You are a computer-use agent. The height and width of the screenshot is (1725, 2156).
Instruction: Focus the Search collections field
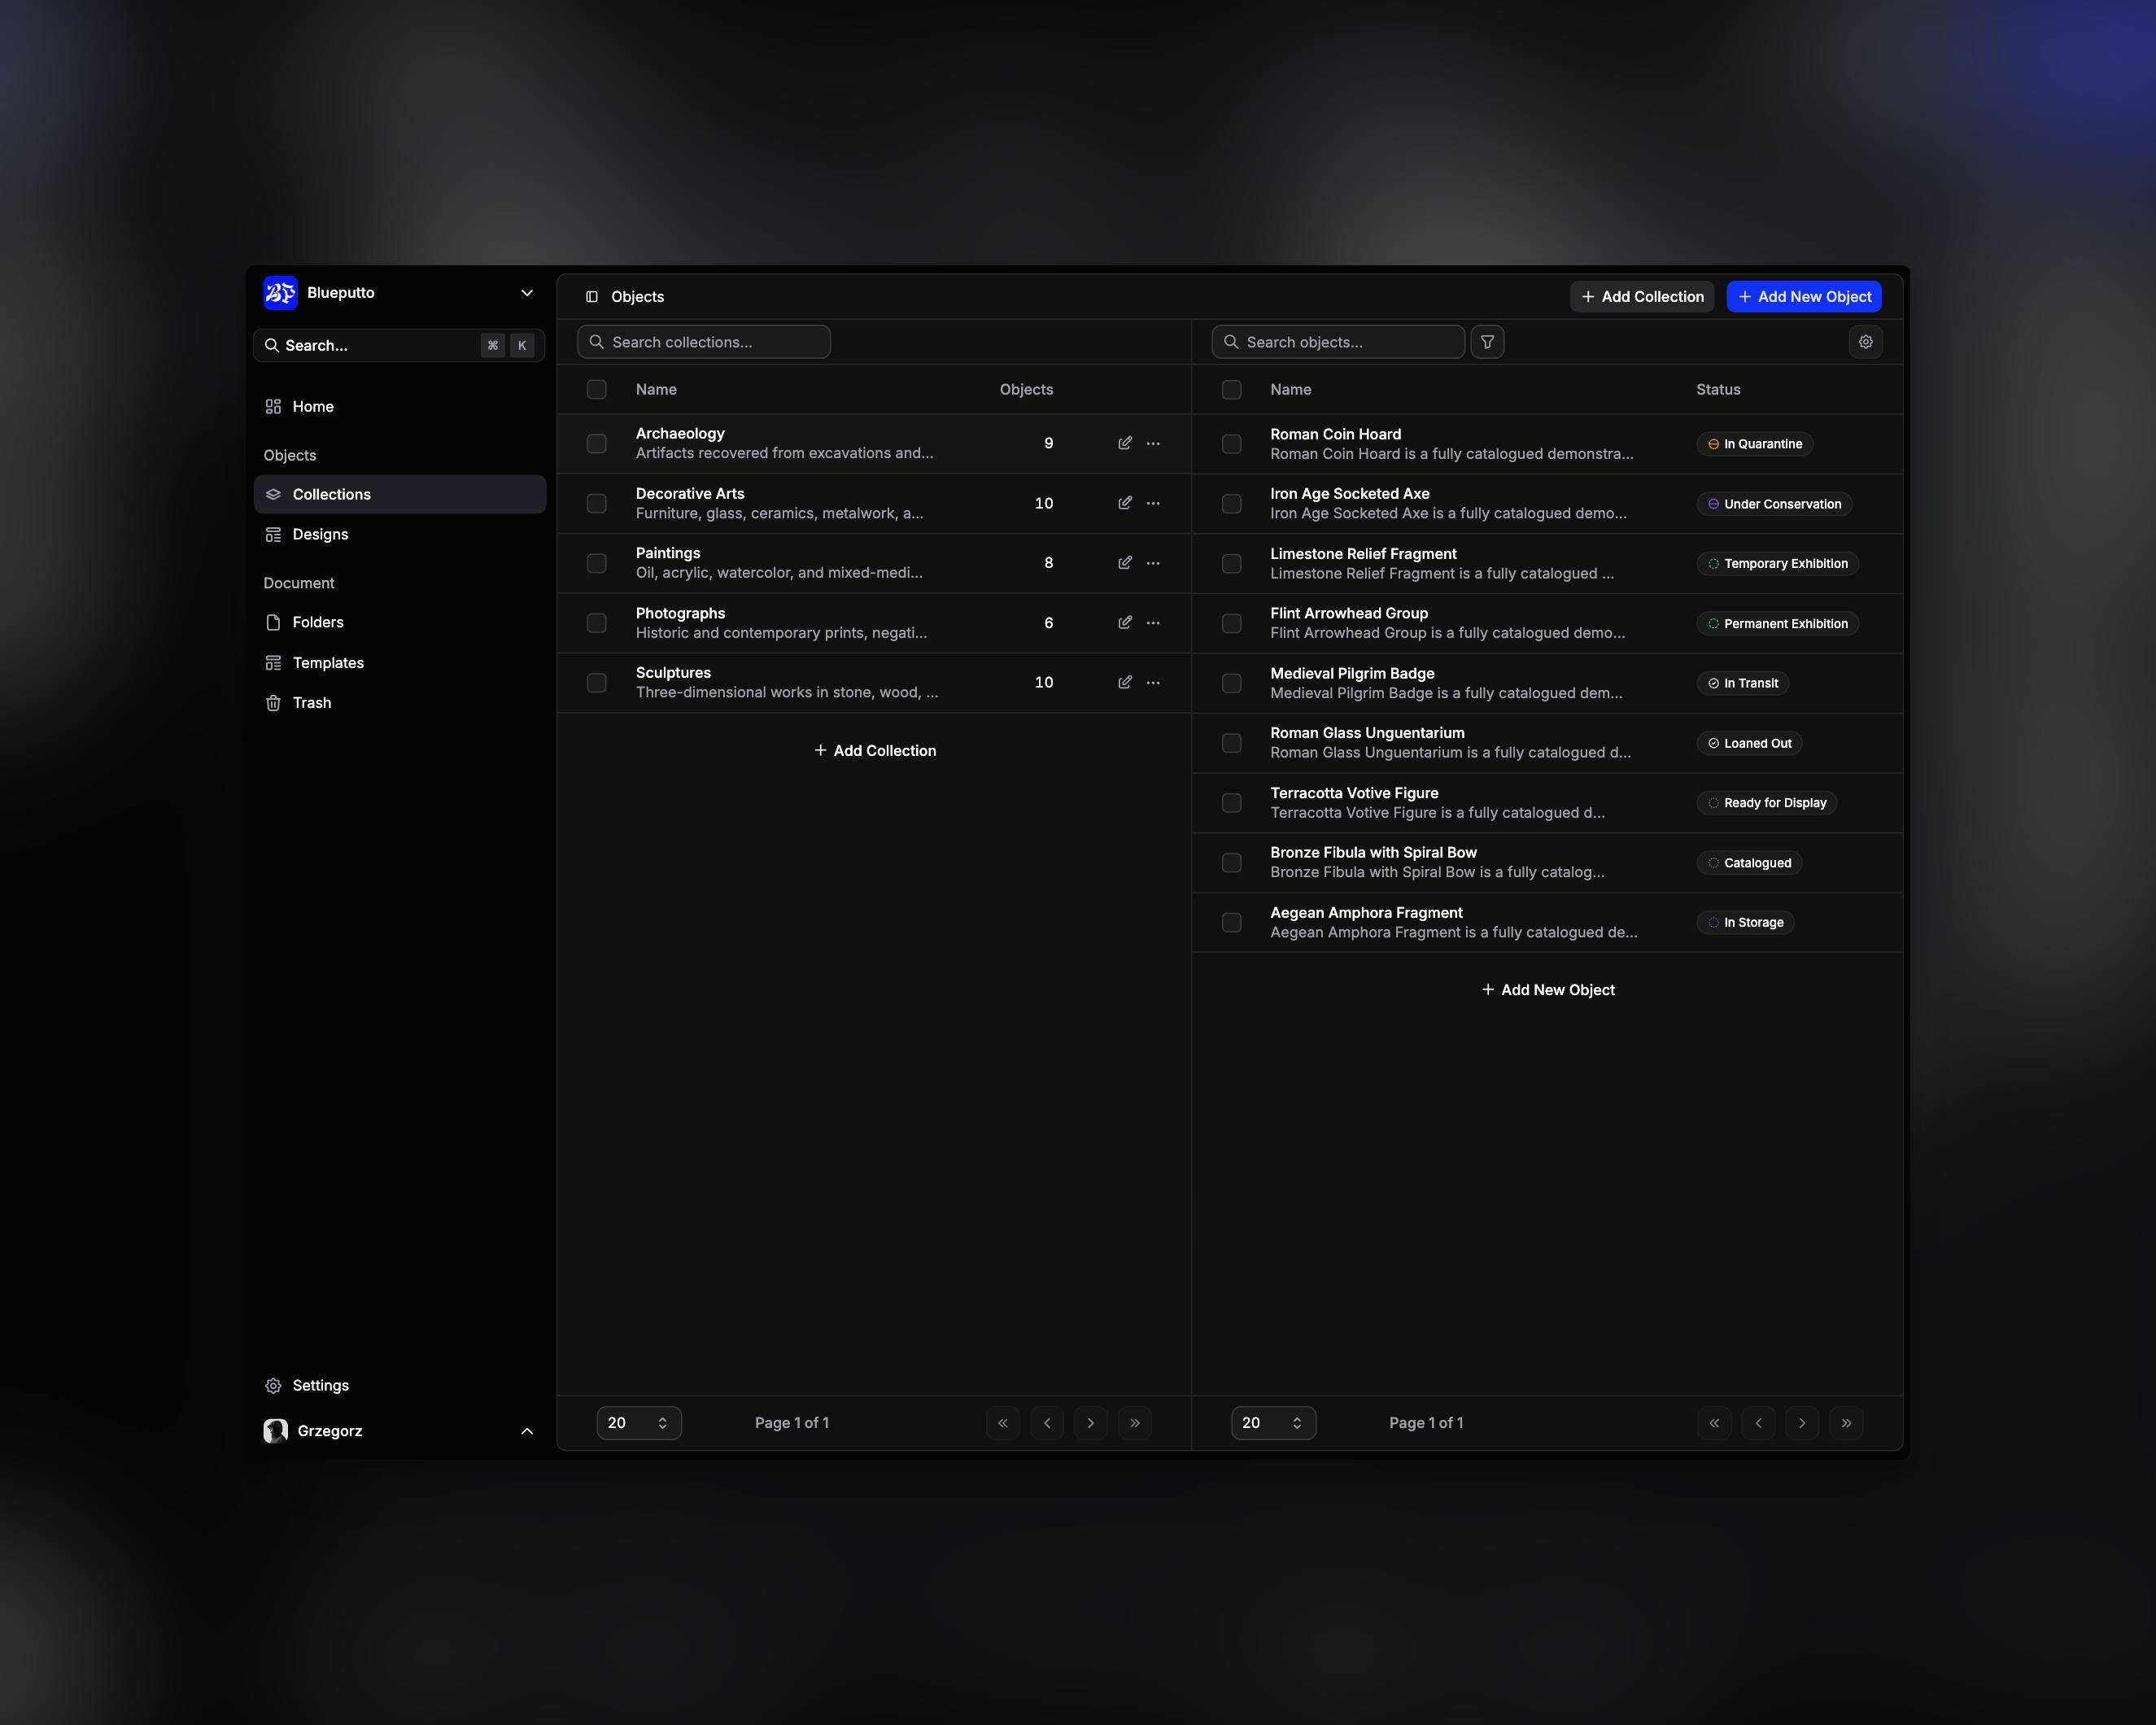703,342
